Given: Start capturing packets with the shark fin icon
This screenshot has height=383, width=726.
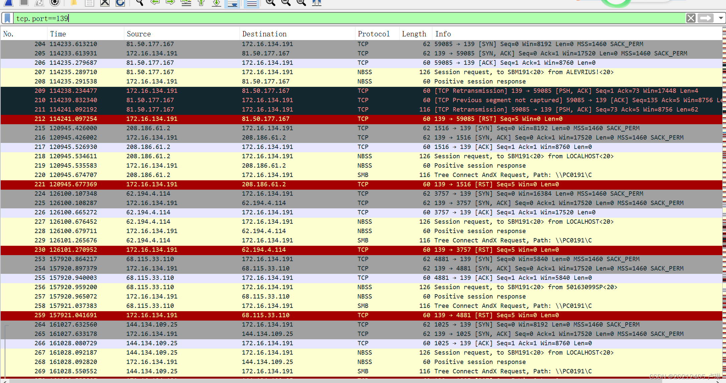Looking at the screenshot, I should coord(8,3).
